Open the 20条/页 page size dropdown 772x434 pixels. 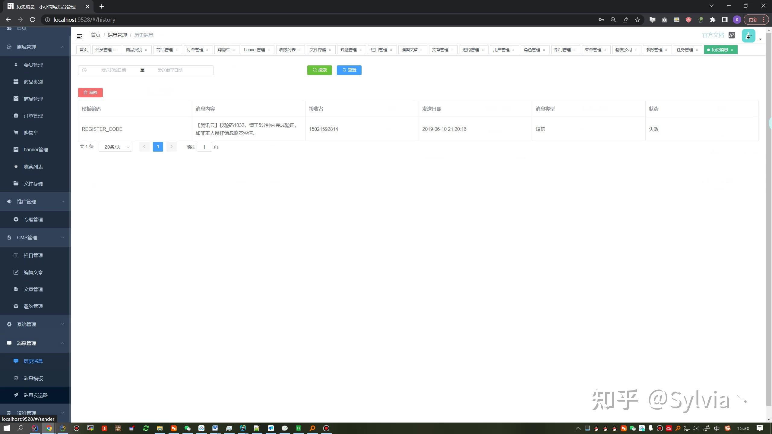(115, 147)
